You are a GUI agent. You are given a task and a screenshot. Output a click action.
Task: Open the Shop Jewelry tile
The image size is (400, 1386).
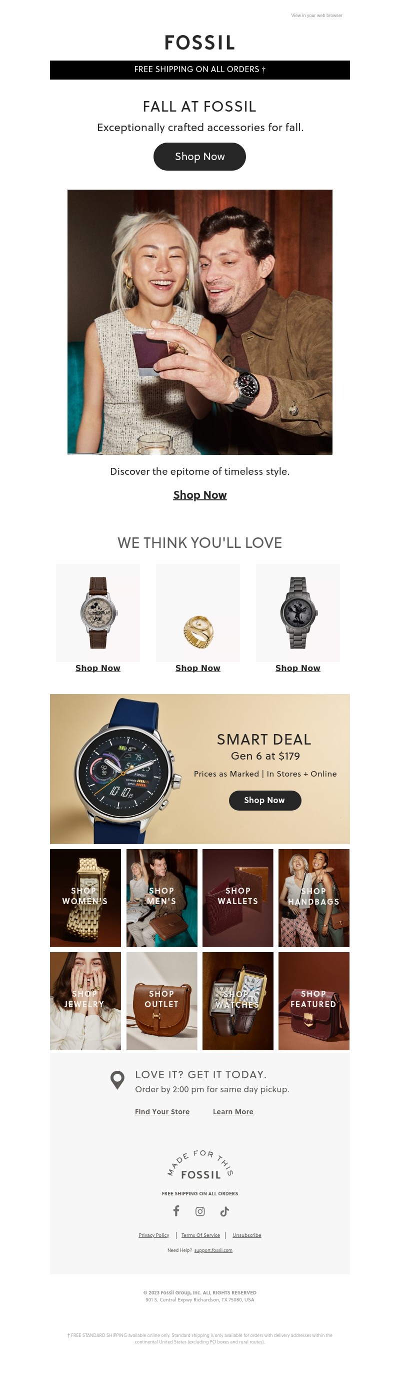[85, 1001]
